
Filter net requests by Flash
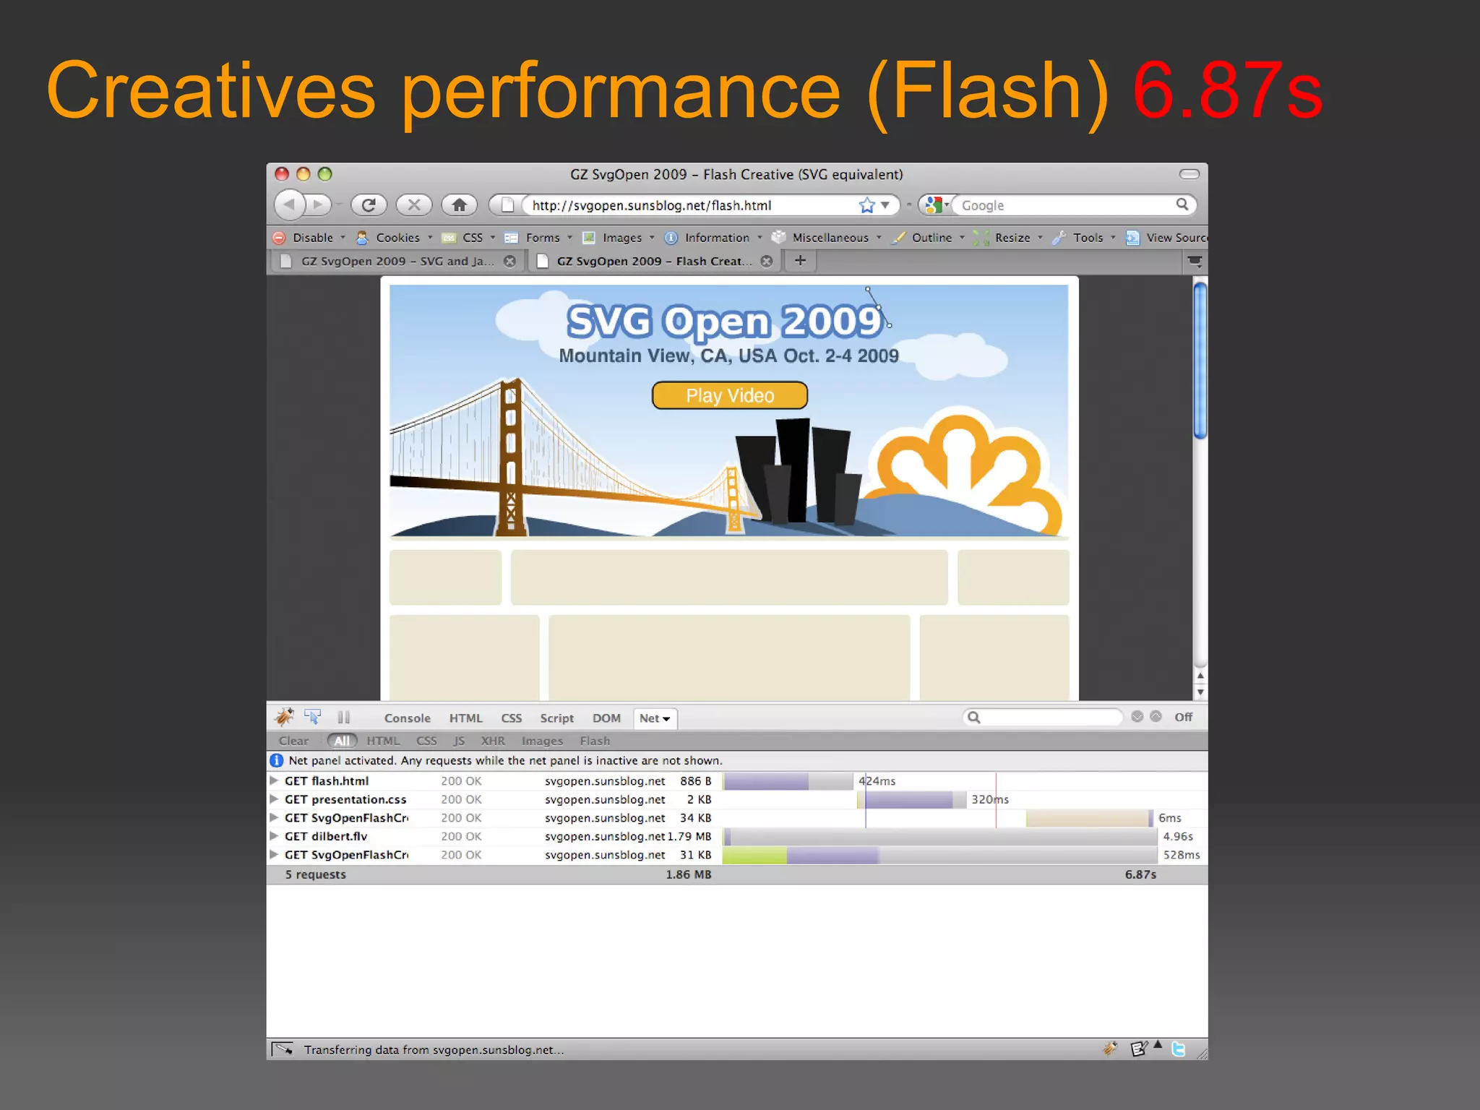595,741
